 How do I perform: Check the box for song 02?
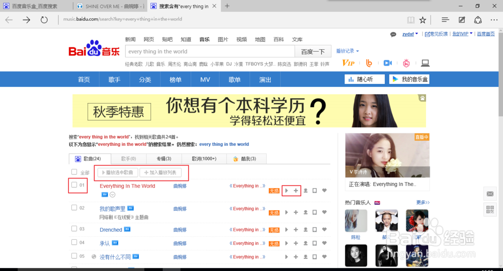[x=74, y=208]
